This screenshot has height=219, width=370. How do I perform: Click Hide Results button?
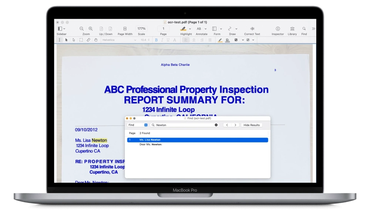[252, 125]
